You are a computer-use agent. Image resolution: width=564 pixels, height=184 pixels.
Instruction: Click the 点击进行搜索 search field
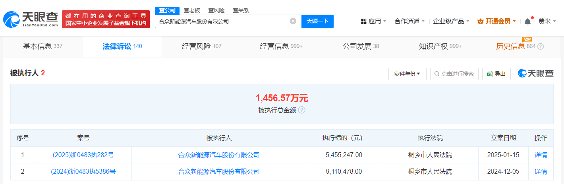[x=454, y=74]
